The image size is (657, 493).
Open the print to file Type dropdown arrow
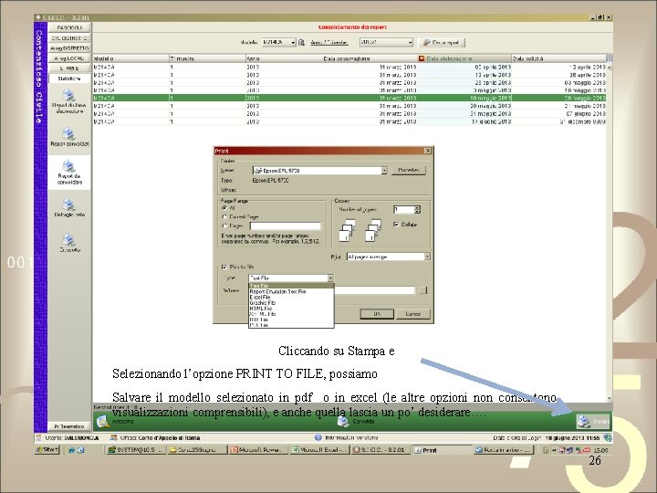pos(330,278)
